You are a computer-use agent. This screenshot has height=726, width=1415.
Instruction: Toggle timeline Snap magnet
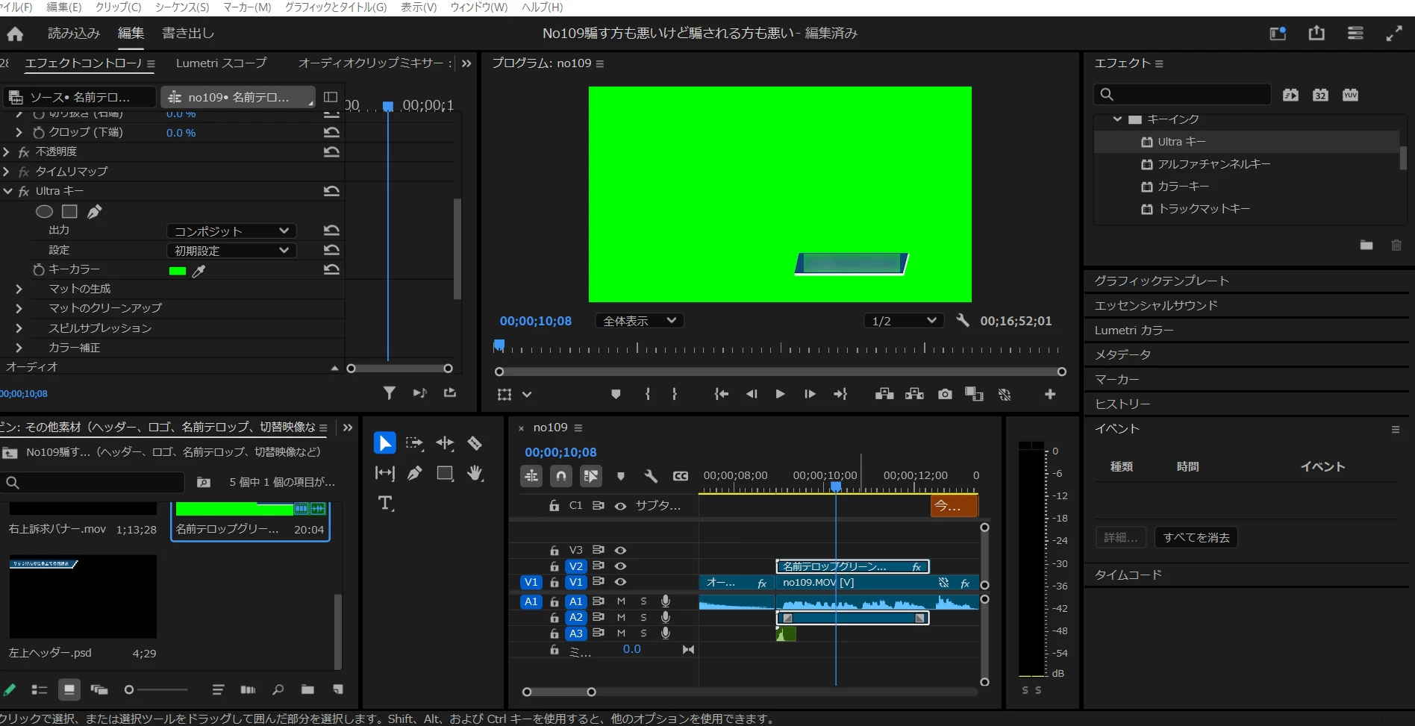coord(561,476)
